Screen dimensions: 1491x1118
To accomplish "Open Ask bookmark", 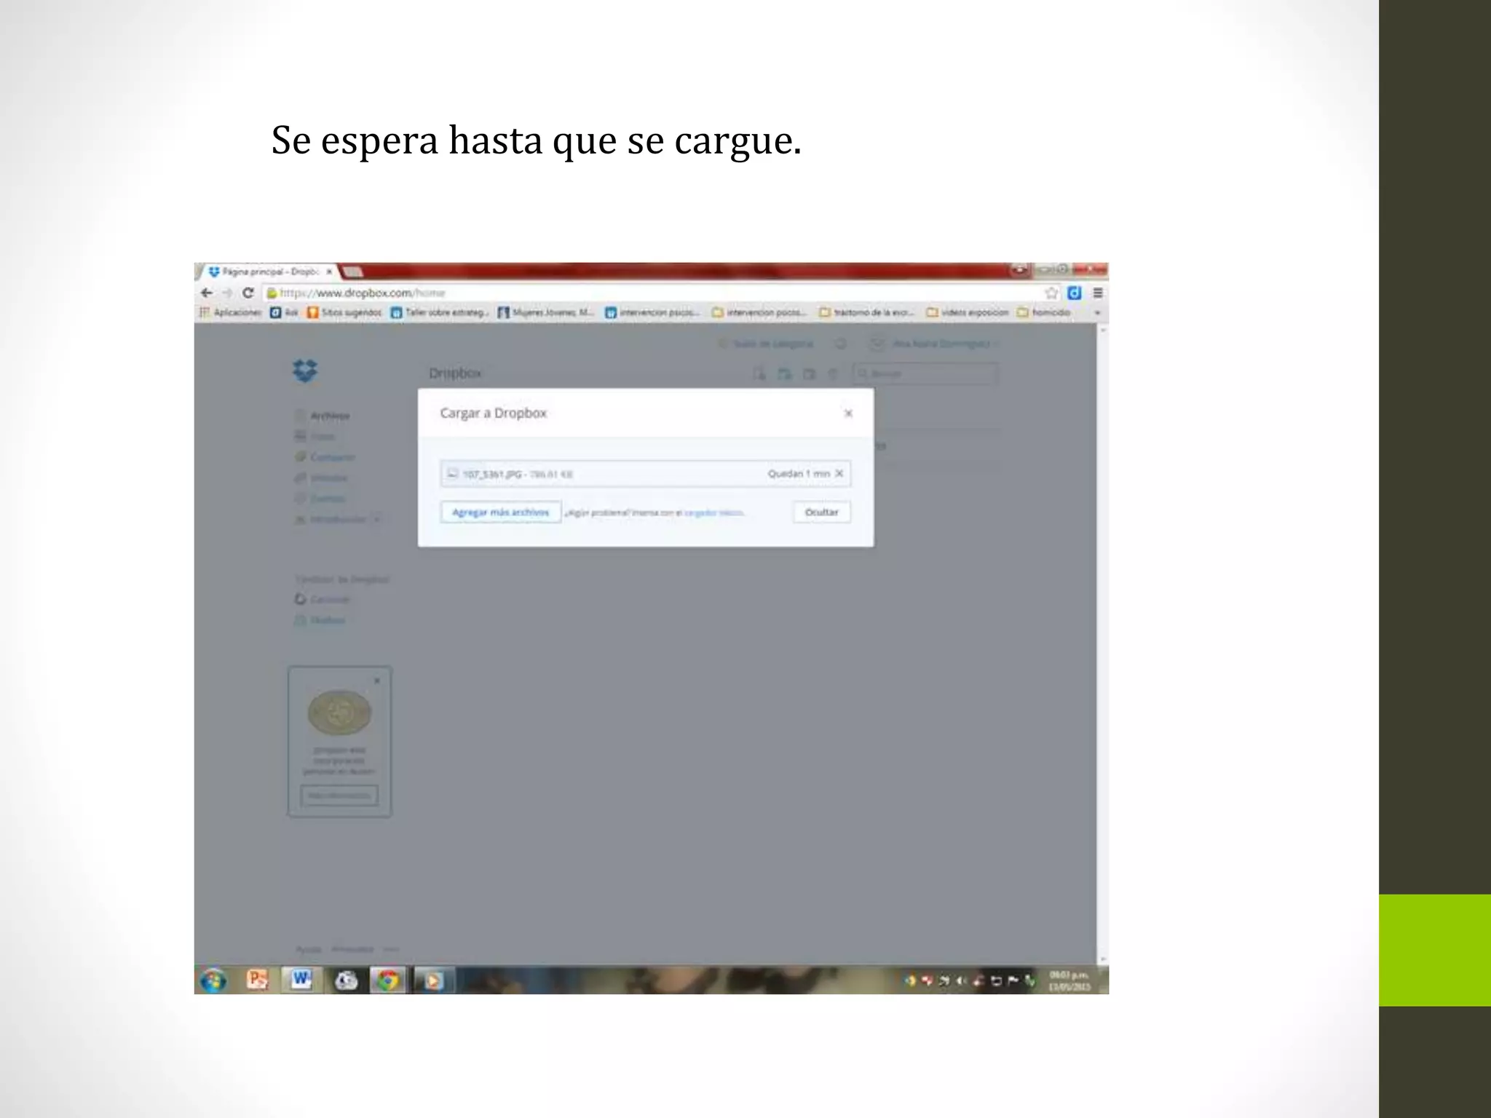I will [285, 312].
